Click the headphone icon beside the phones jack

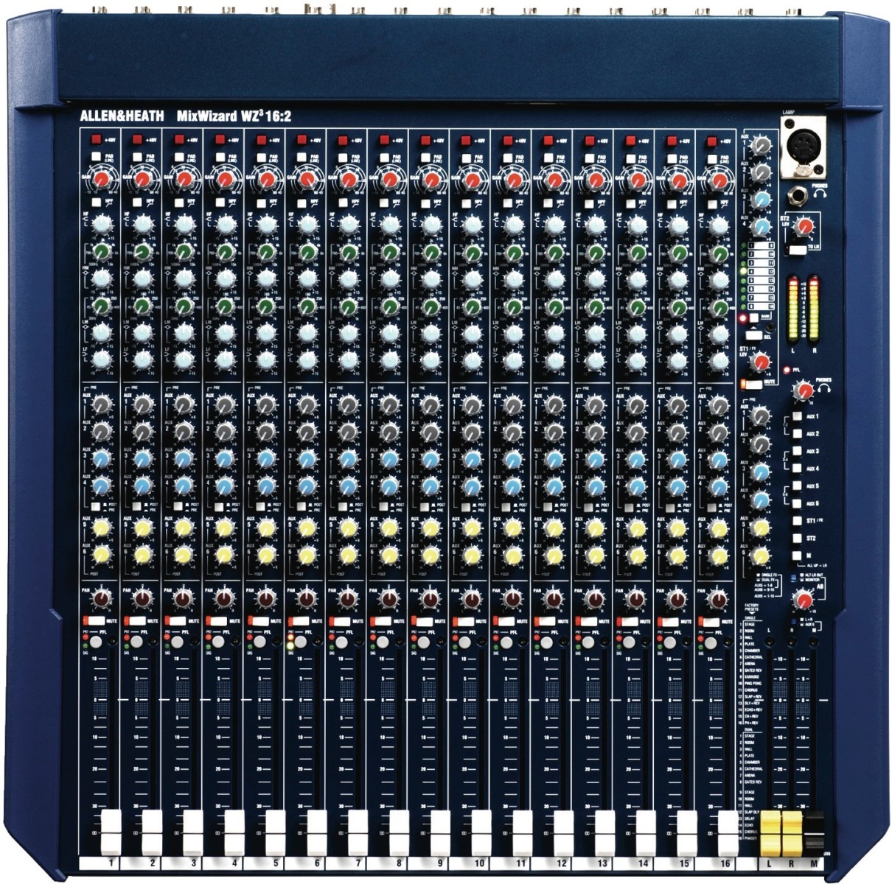pyautogui.click(x=821, y=194)
